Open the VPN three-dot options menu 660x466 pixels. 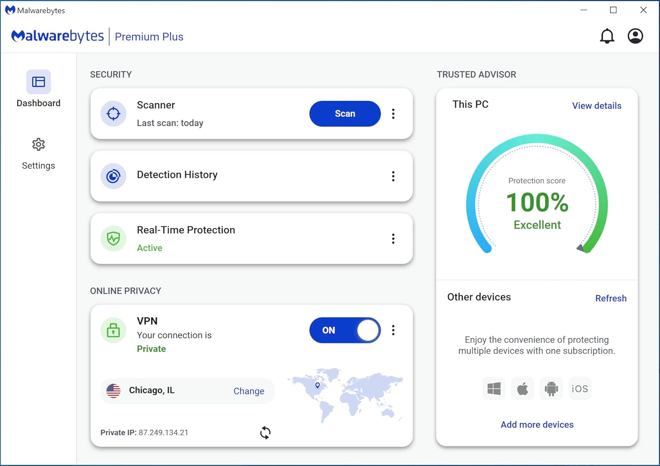[x=393, y=330]
